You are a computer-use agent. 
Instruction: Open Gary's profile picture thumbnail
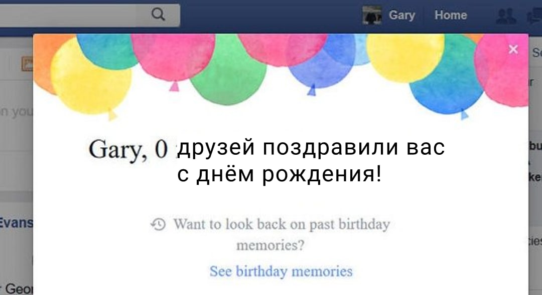coord(372,15)
